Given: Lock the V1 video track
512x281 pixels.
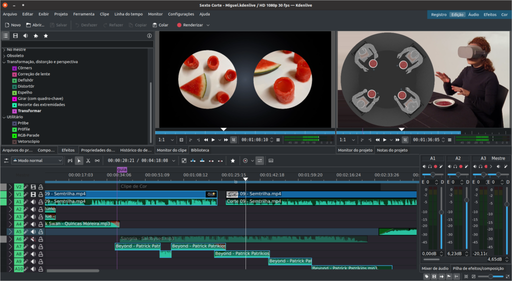Looking at the screenshot, I should (40, 194).
